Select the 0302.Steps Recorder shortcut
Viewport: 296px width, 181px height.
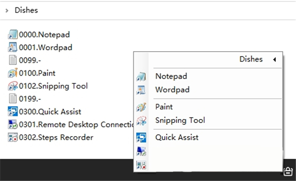(x=51, y=137)
